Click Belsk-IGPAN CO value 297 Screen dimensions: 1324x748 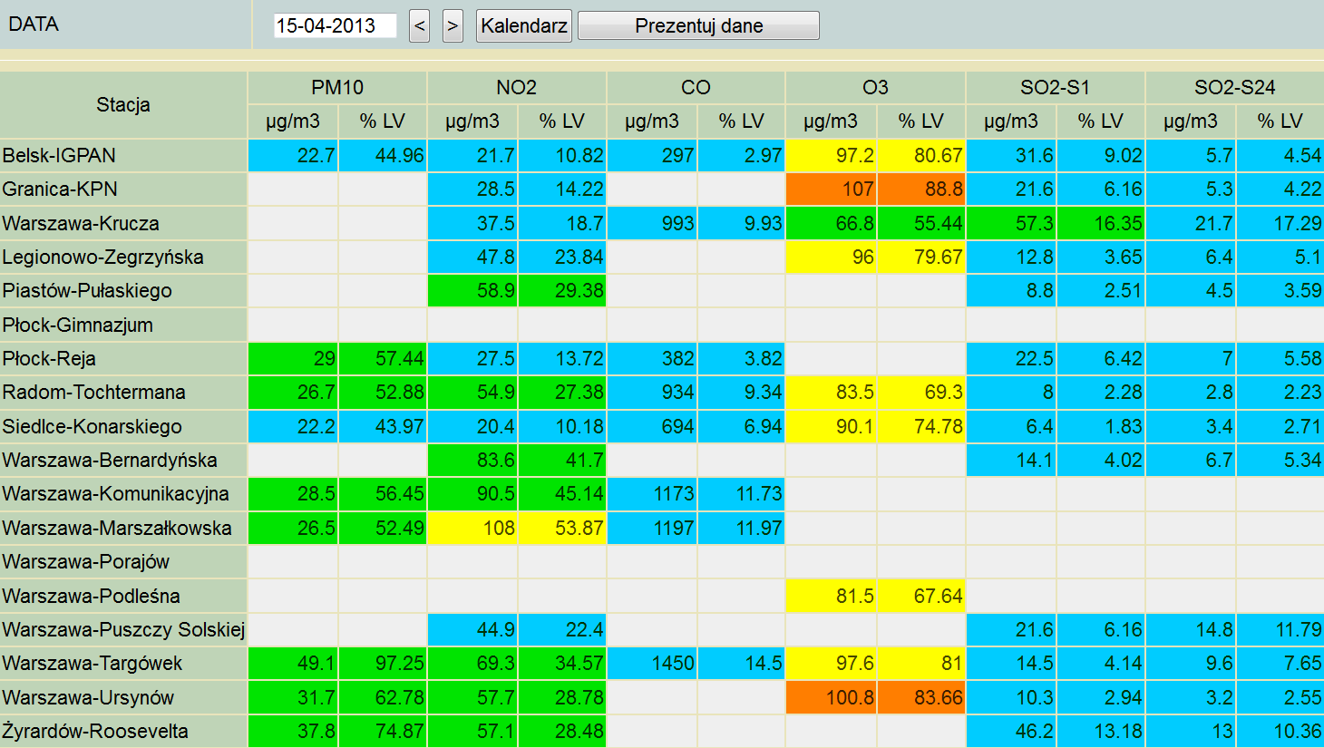click(x=652, y=155)
